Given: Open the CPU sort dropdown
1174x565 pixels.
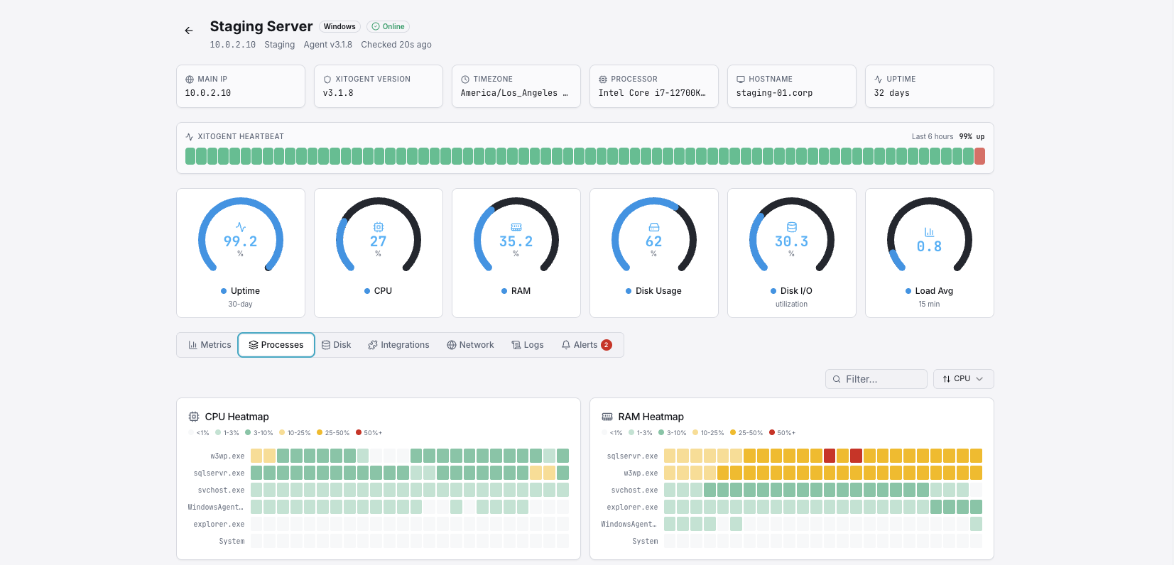Looking at the screenshot, I should tap(963, 379).
